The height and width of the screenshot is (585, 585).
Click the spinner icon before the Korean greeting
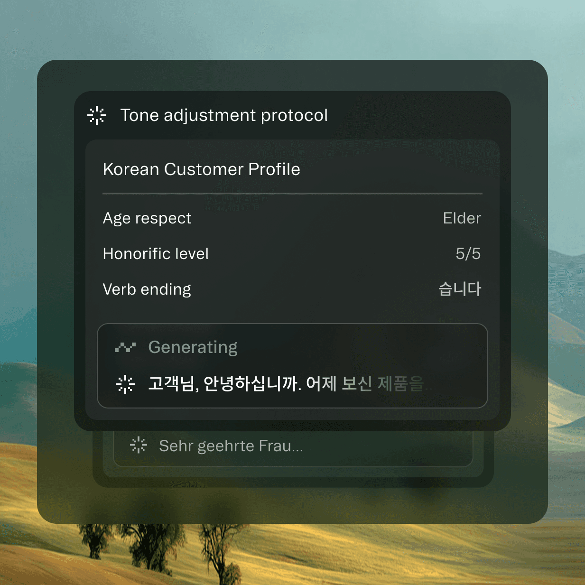(125, 384)
